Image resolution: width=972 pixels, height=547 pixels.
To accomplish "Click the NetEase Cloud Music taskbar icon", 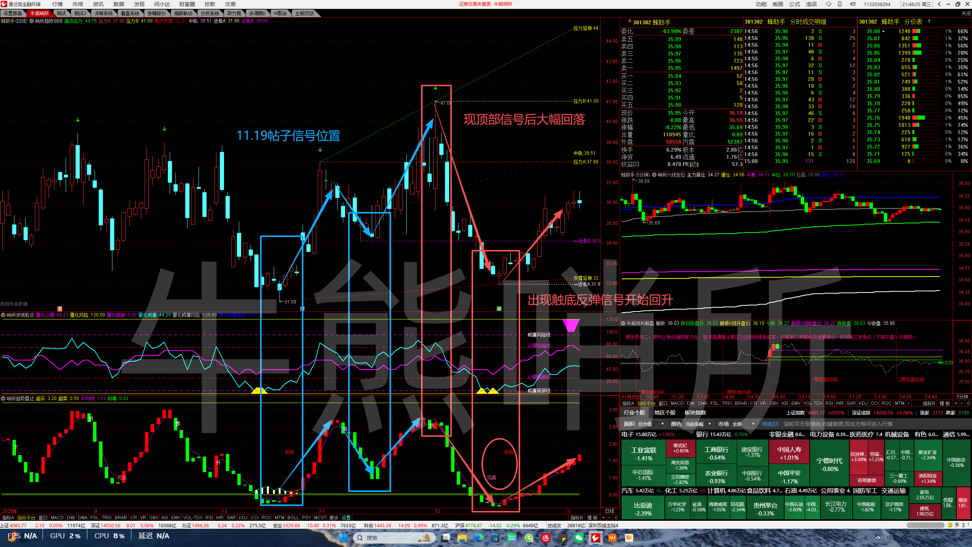I will point(546,538).
